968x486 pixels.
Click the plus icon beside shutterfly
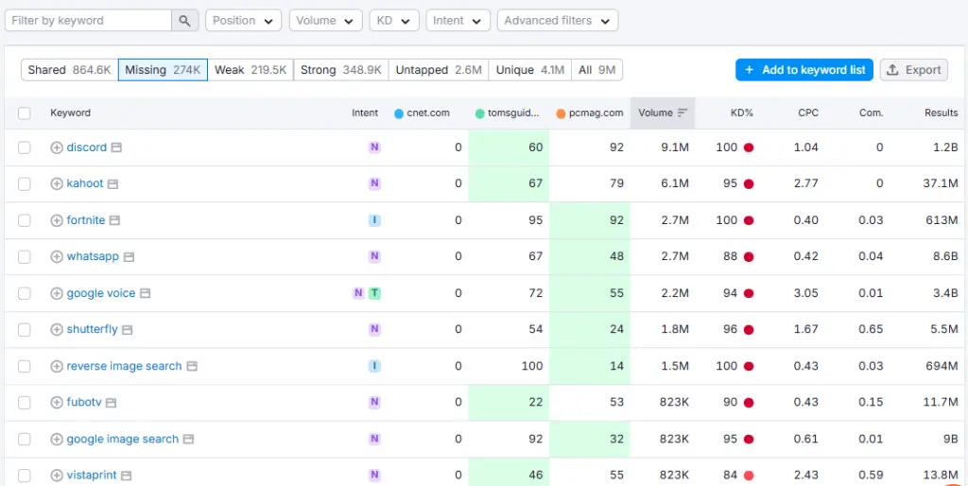point(56,330)
